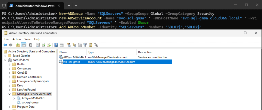Collapse Managed Service Accounts node
The width and height of the screenshot is (262, 110).
9,94
